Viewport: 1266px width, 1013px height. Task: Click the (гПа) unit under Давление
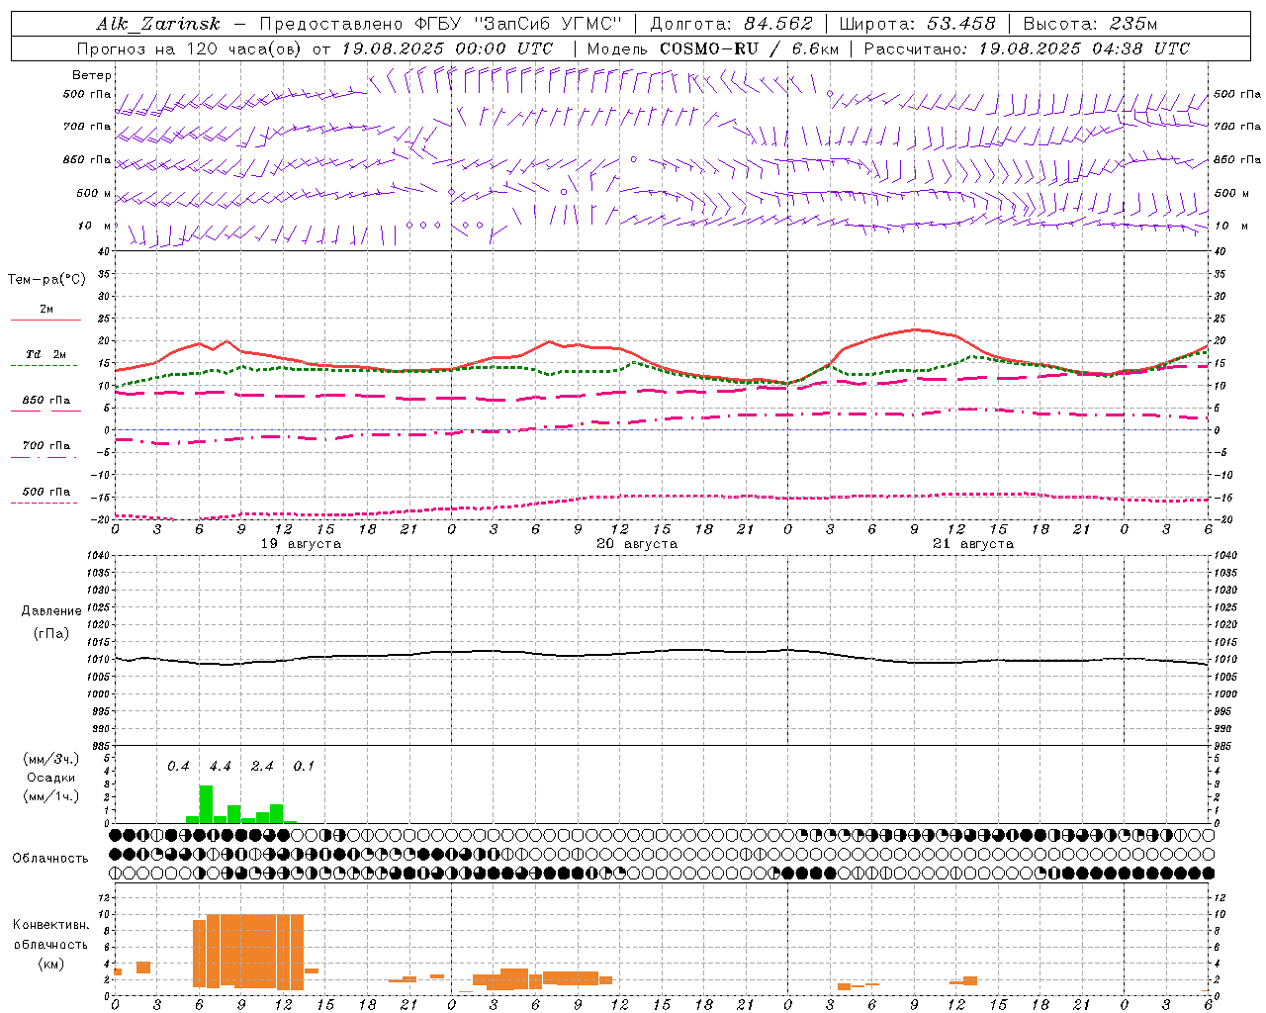50,634
